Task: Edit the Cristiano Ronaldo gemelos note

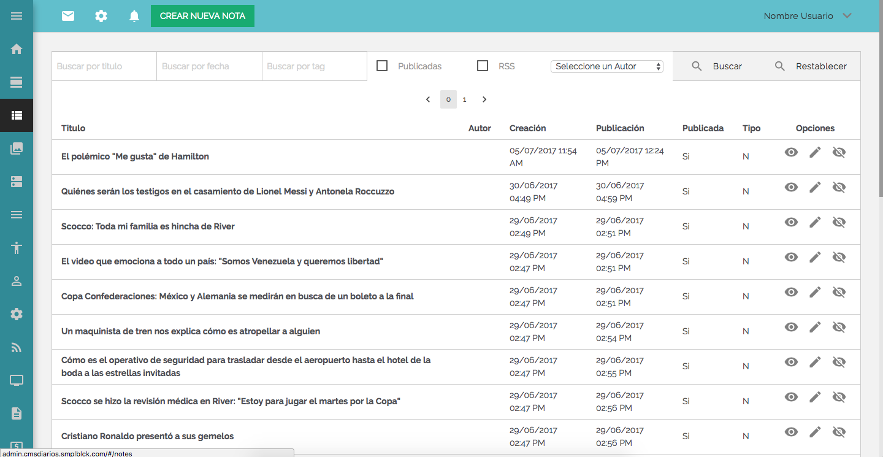Action: click(x=815, y=432)
